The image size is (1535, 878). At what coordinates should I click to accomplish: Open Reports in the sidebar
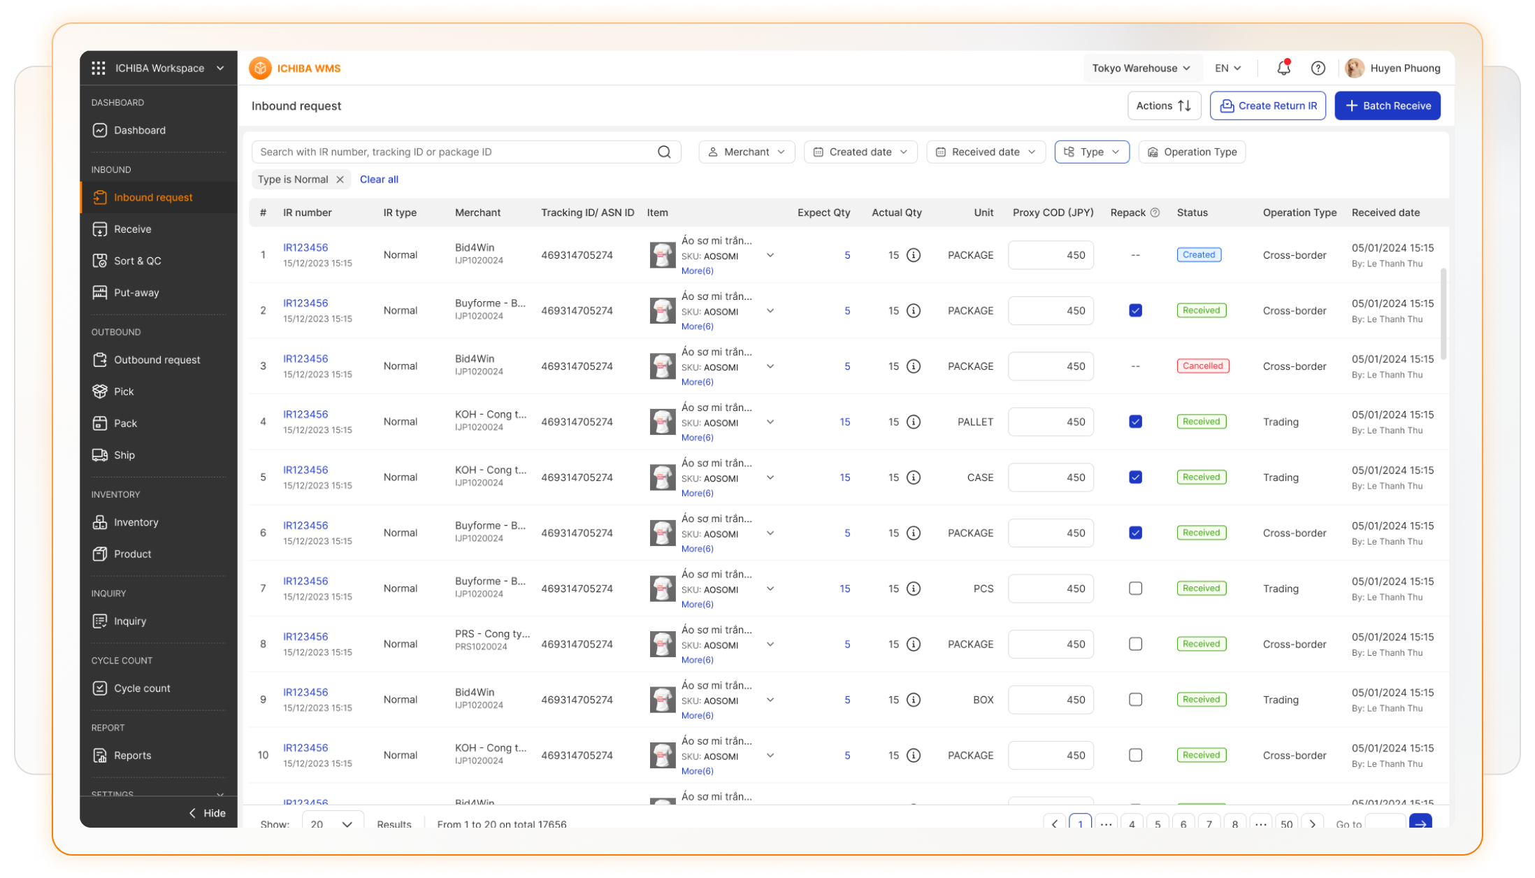(159, 755)
